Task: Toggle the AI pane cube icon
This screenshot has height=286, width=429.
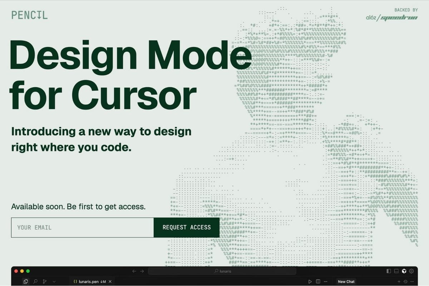Action: pyautogui.click(x=404, y=271)
